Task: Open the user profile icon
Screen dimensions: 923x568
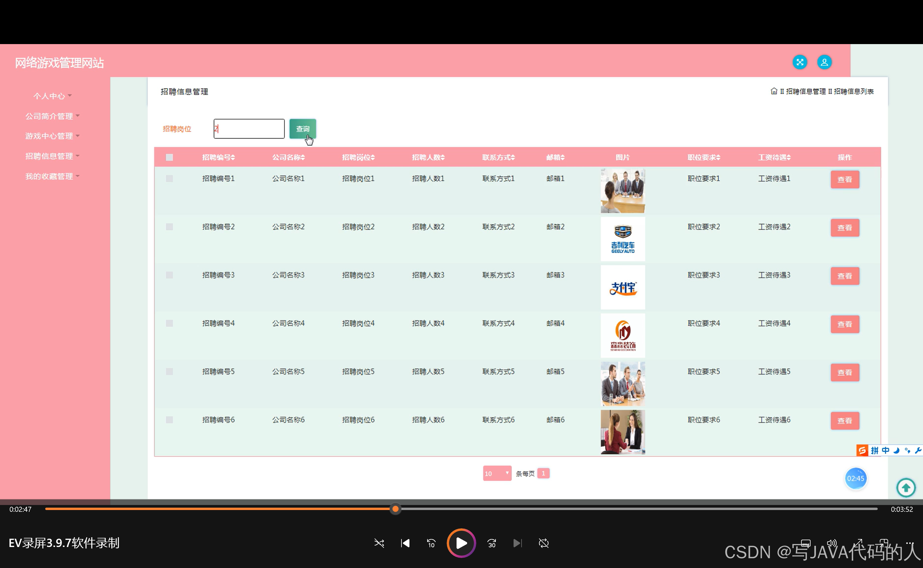Action: click(x=824, y=62)
